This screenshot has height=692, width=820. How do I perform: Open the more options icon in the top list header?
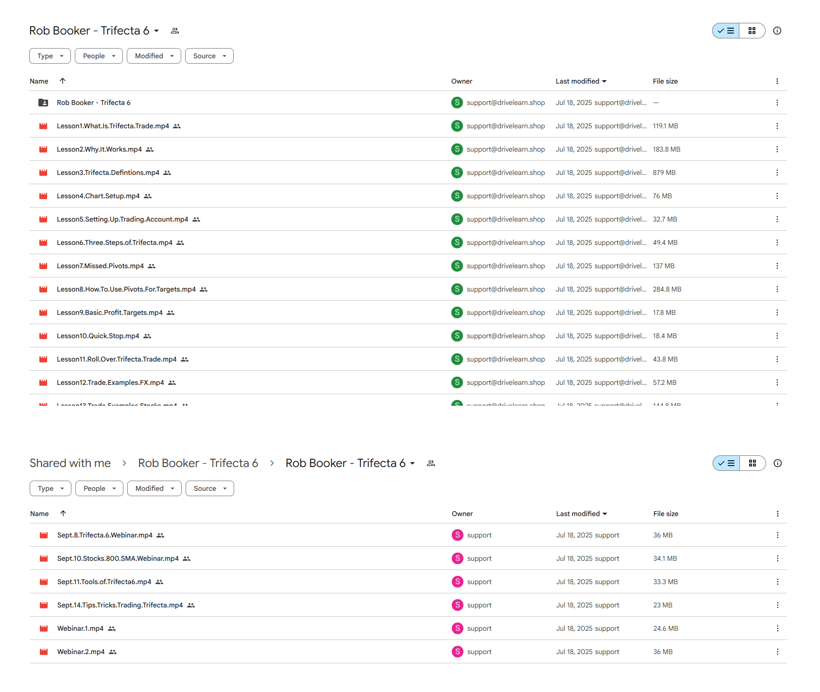777,81
